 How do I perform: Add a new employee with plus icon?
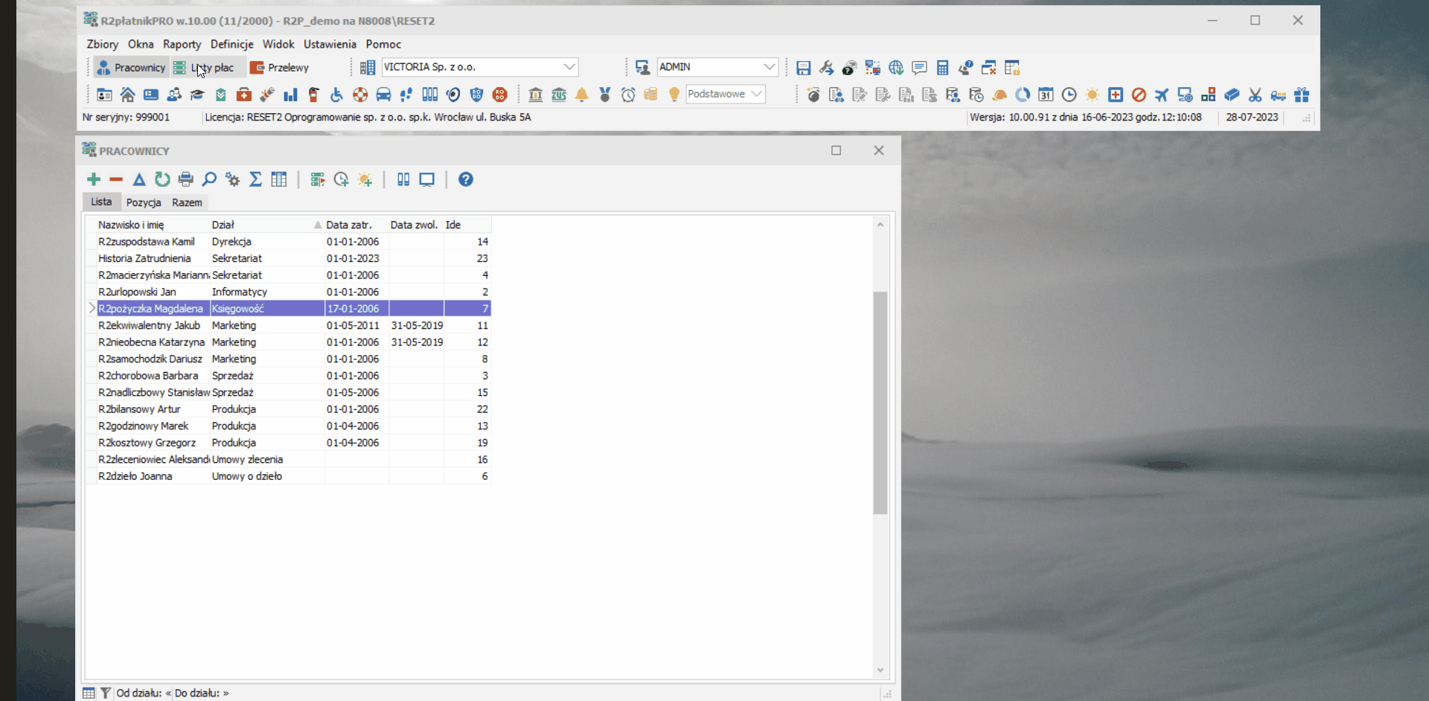pos(93,179)
